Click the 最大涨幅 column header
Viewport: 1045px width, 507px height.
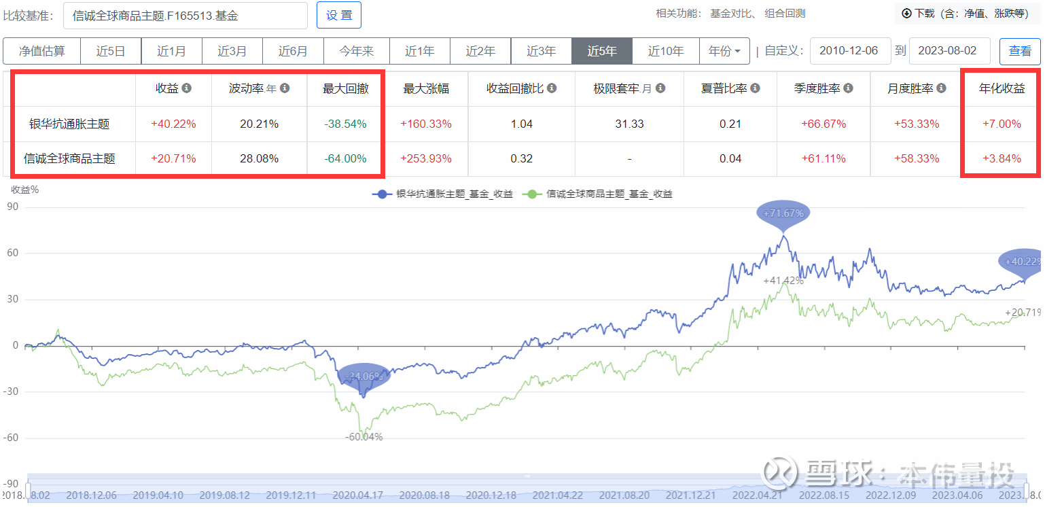[x=426, y=88]
